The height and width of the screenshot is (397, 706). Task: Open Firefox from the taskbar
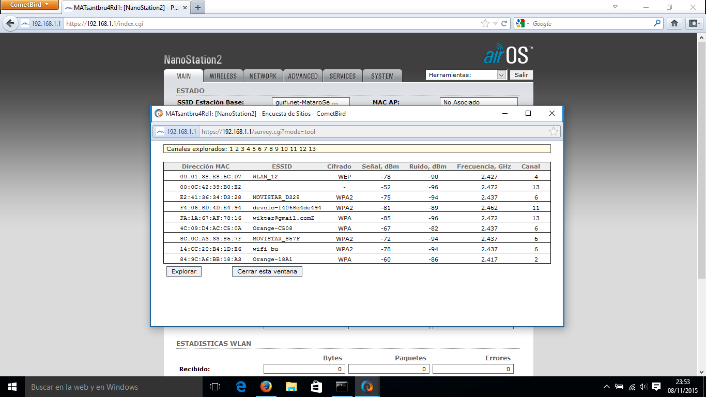[x=266, y=387]
